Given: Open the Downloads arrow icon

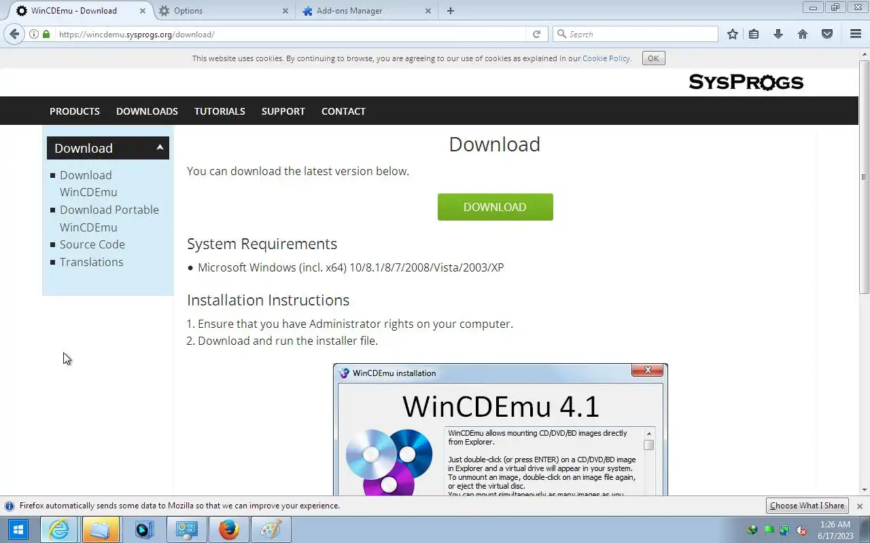Looking at the screenshot, I should [x=778, y=34].
